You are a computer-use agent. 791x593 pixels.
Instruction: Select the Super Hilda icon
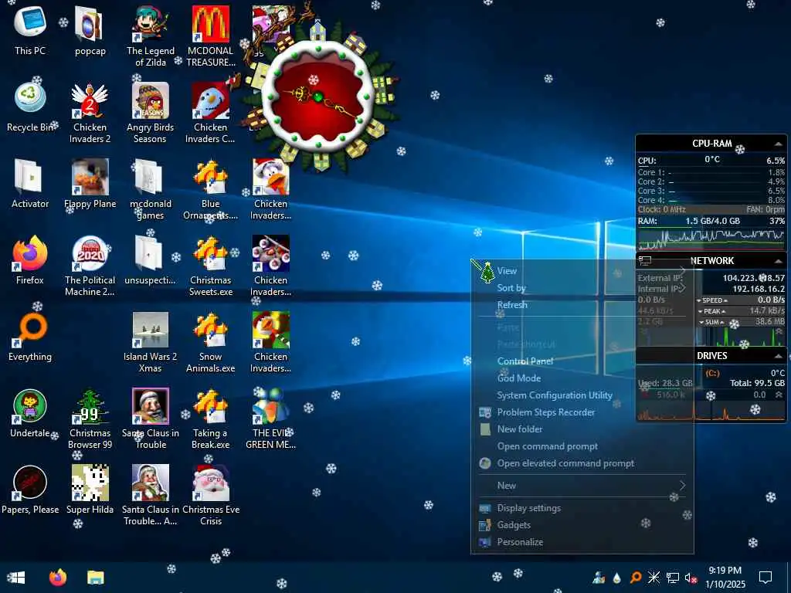[x=90, y=490]
